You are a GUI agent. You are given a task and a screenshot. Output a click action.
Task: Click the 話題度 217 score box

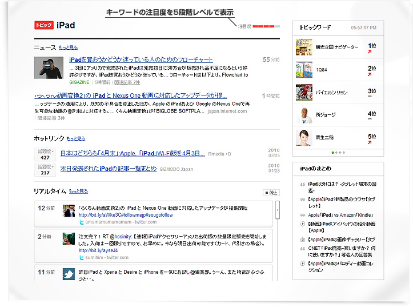click(45, 170)
